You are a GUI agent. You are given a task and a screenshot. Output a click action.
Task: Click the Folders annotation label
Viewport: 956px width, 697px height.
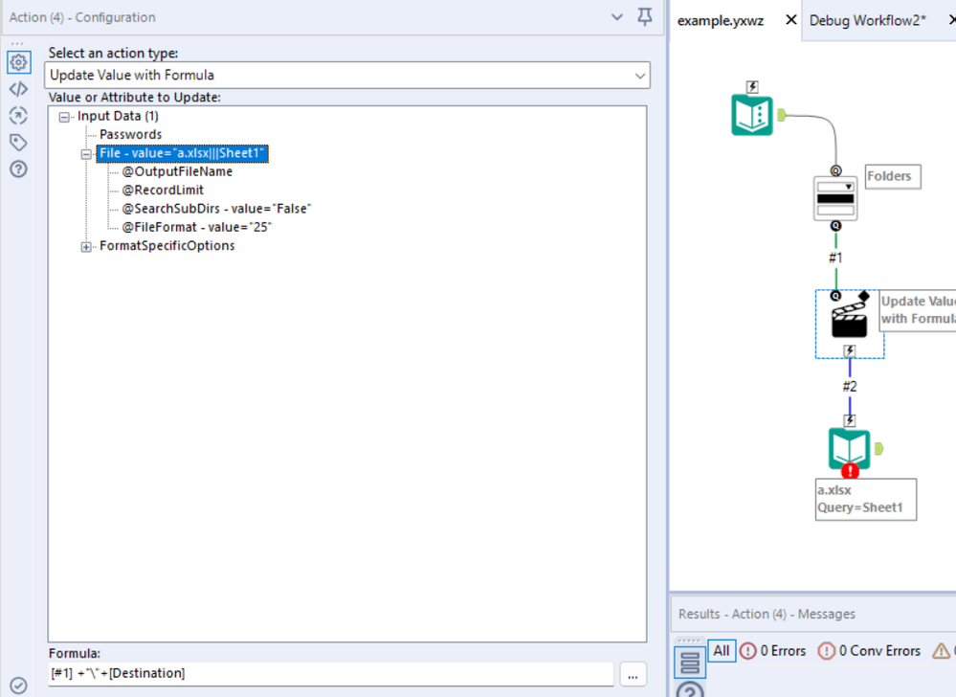tap(893, 176)
